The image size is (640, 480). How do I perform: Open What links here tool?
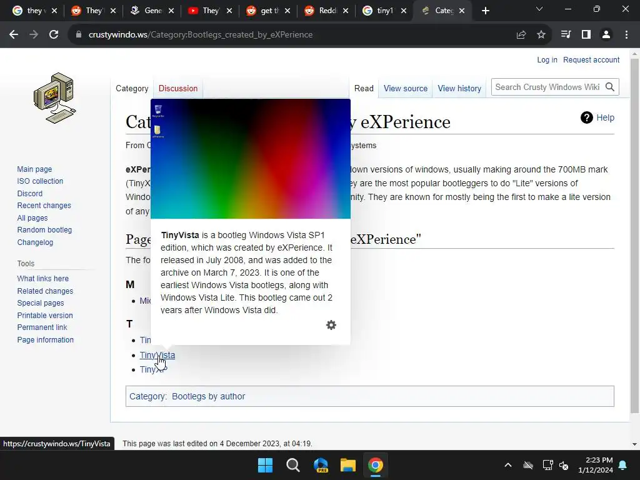pos(43,278)
